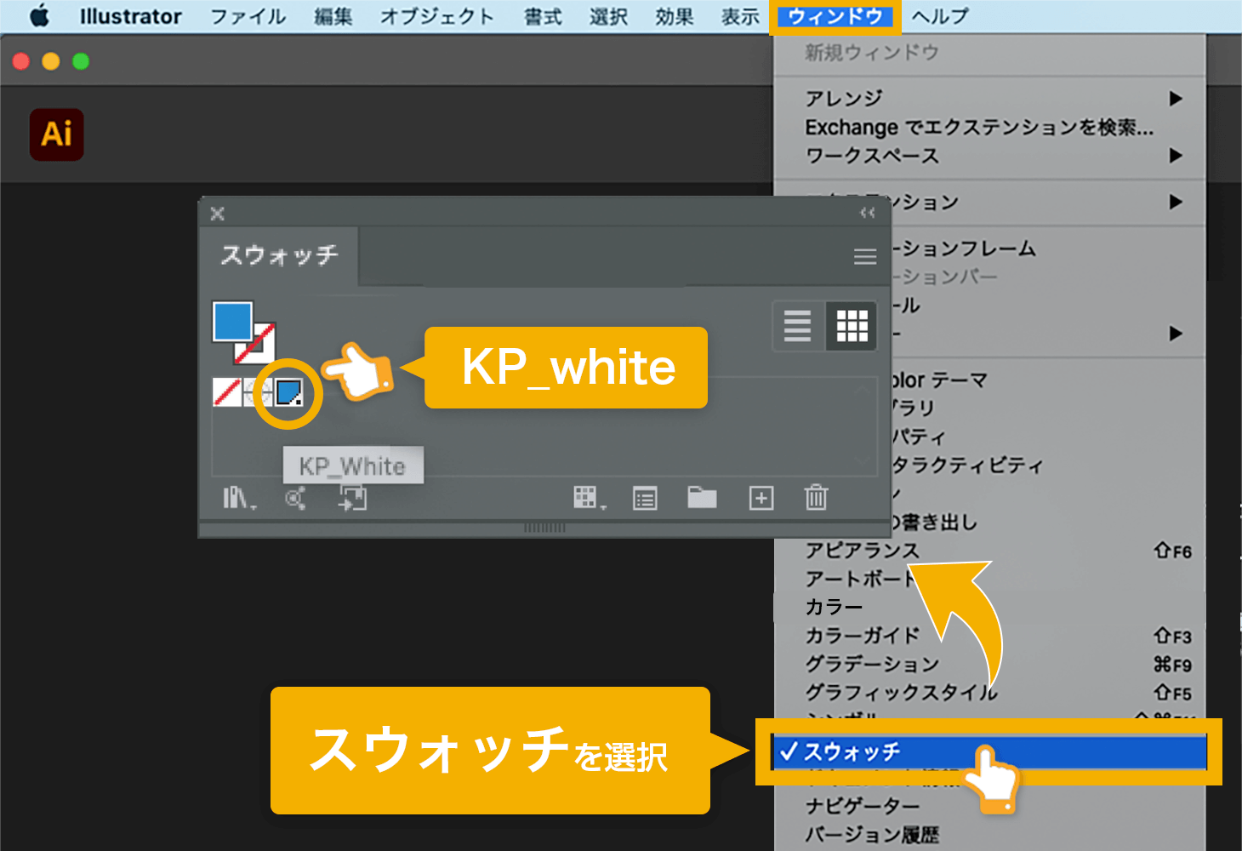Delete swatch using the trash icon

[x=816, y=497]
